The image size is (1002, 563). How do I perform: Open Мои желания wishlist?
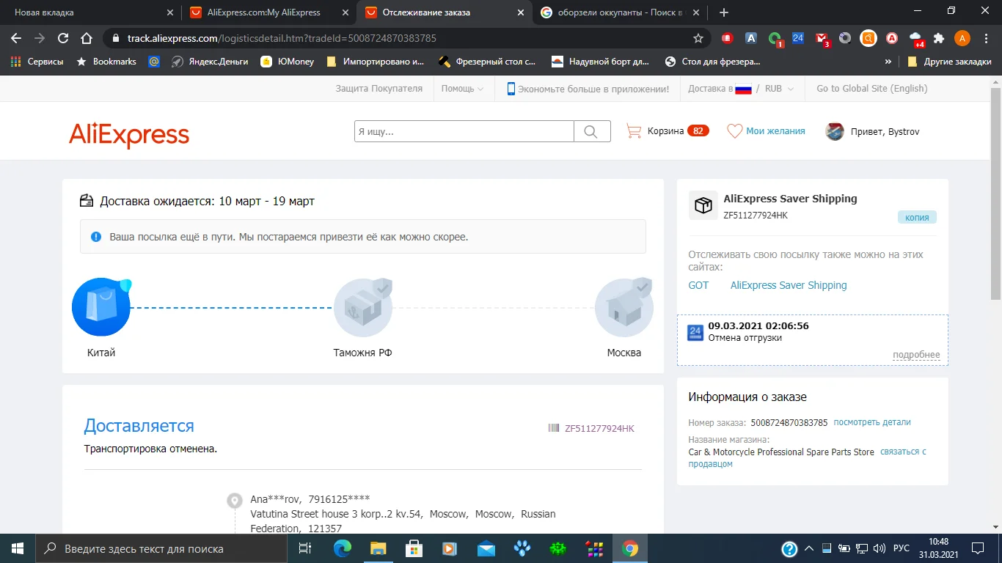[x=766, y=131]
